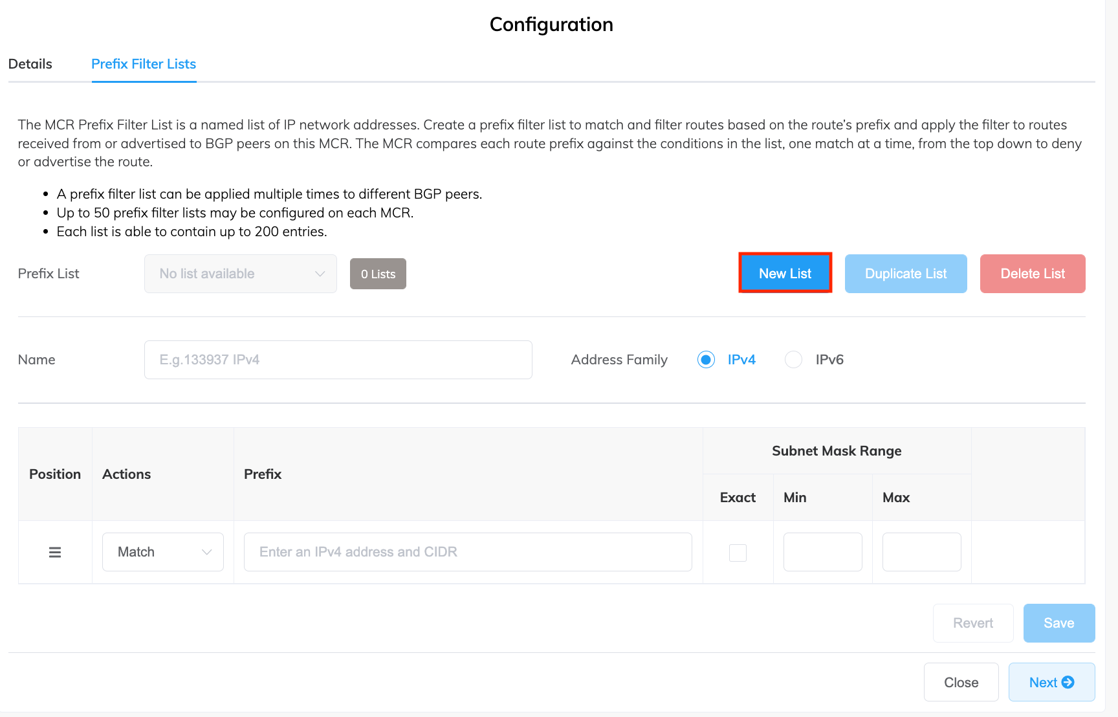Click the 0 Lists badge

click(x=378, y=274)
